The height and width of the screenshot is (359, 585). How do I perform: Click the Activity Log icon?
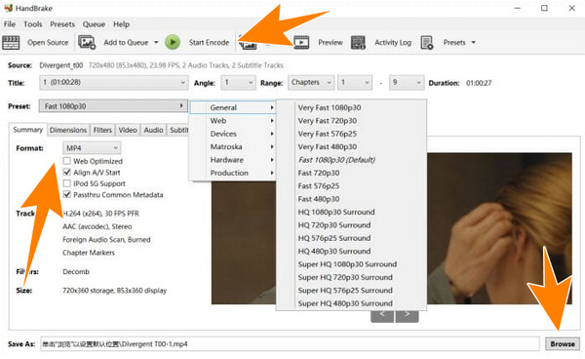[x=358, y=43]
